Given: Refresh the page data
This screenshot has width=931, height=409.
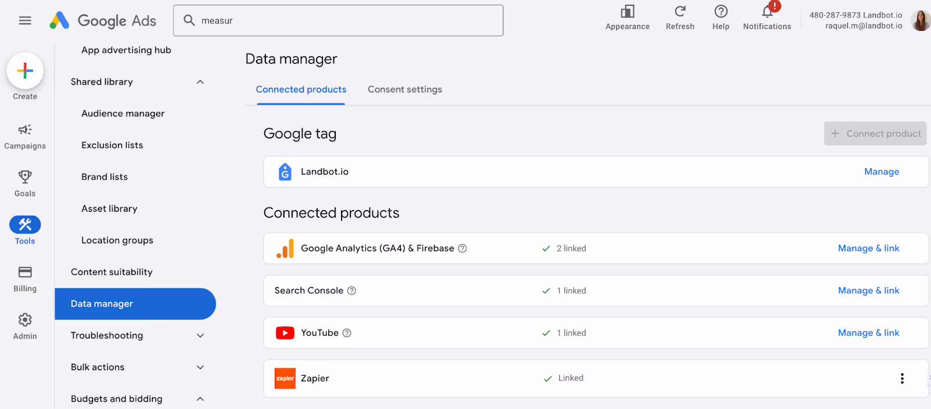Looking at the screenshot, I should pyautogui.click(x=680, y=18).
